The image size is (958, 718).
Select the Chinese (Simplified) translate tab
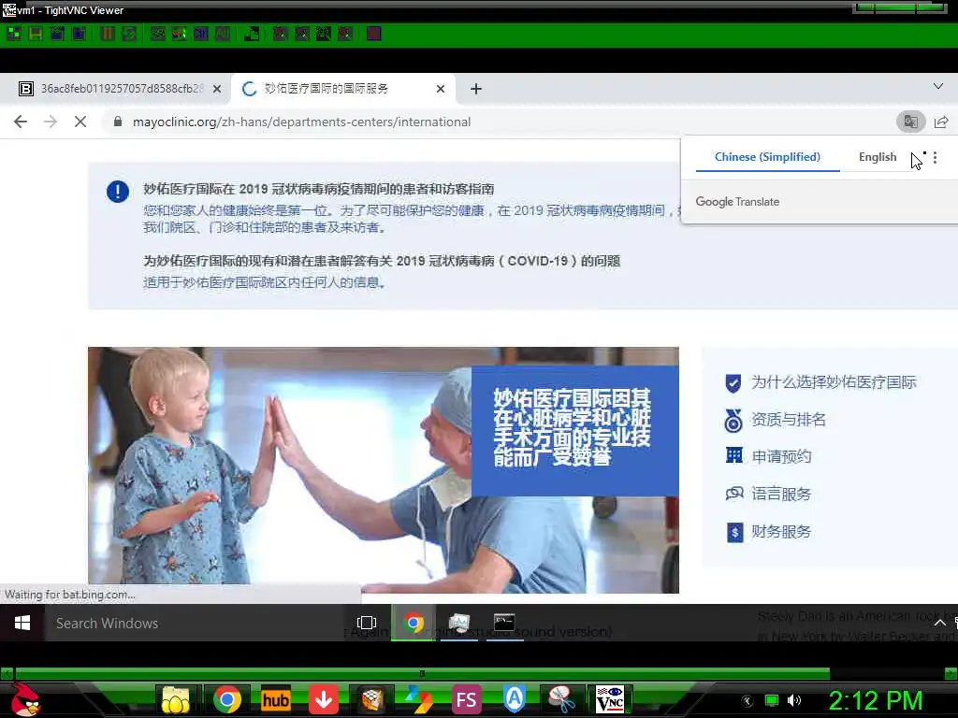tap(767, 157)
